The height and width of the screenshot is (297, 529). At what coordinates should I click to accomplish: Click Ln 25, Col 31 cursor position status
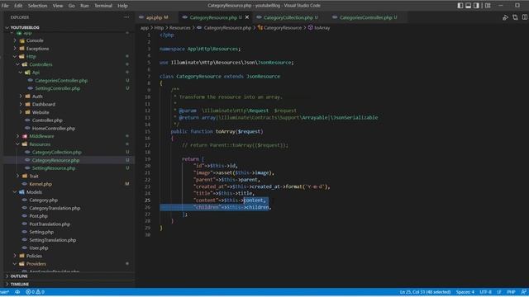point(425,292)
